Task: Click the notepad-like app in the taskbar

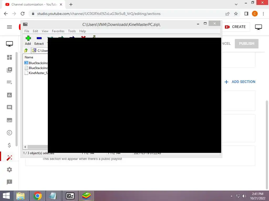Action: 53,196
